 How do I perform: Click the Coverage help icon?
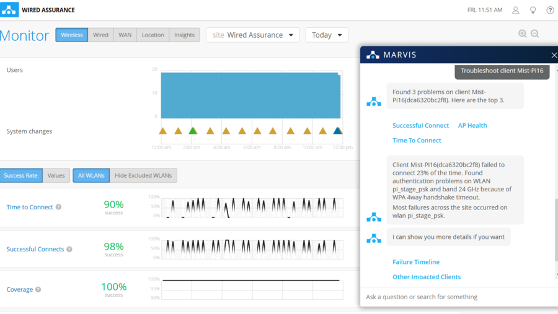tap(38, 290)
